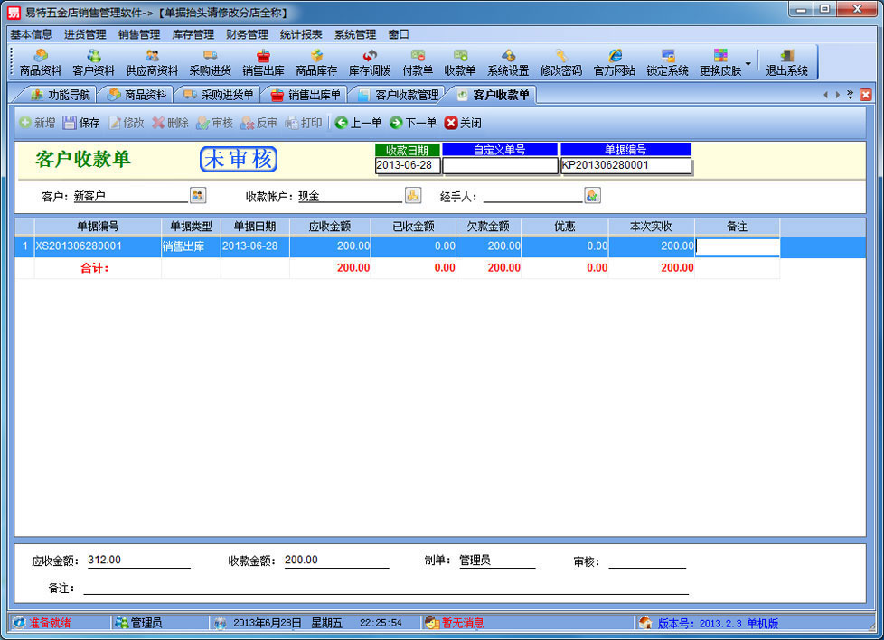Switch to the 销售出库单 tab
Viewport: 884px width, 640px height.
pos(306,95)
